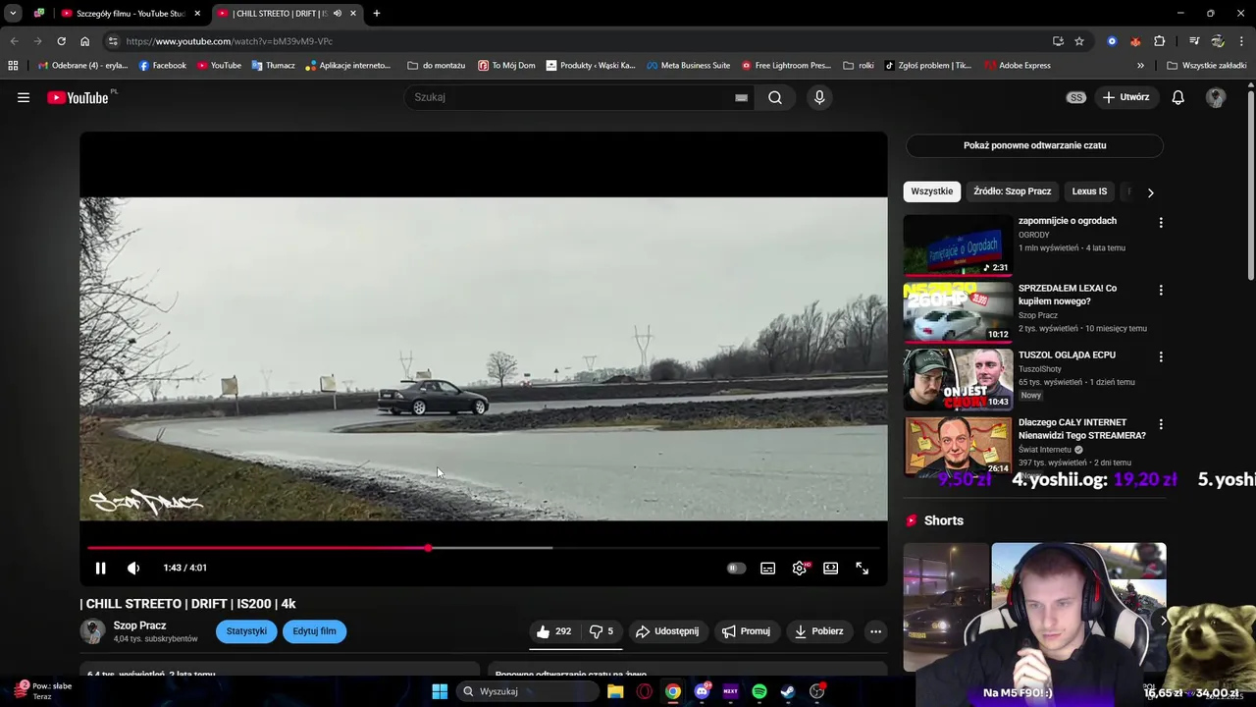Open File Explorer from taskbar
Image resolution: width=1256 pixels, height=707 pixels.
pos(615,691)
